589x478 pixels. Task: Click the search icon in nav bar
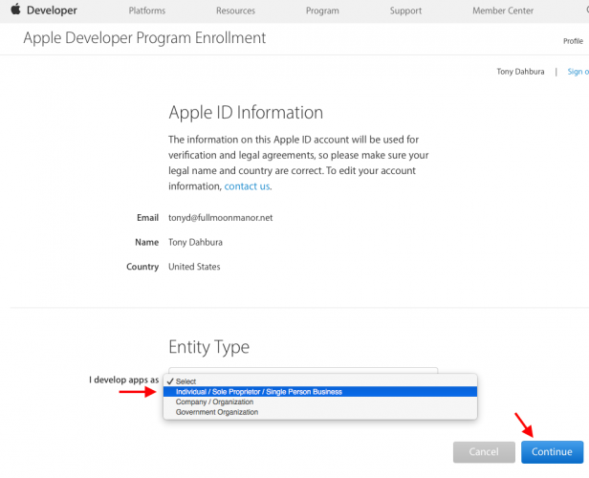coord(587,10)
